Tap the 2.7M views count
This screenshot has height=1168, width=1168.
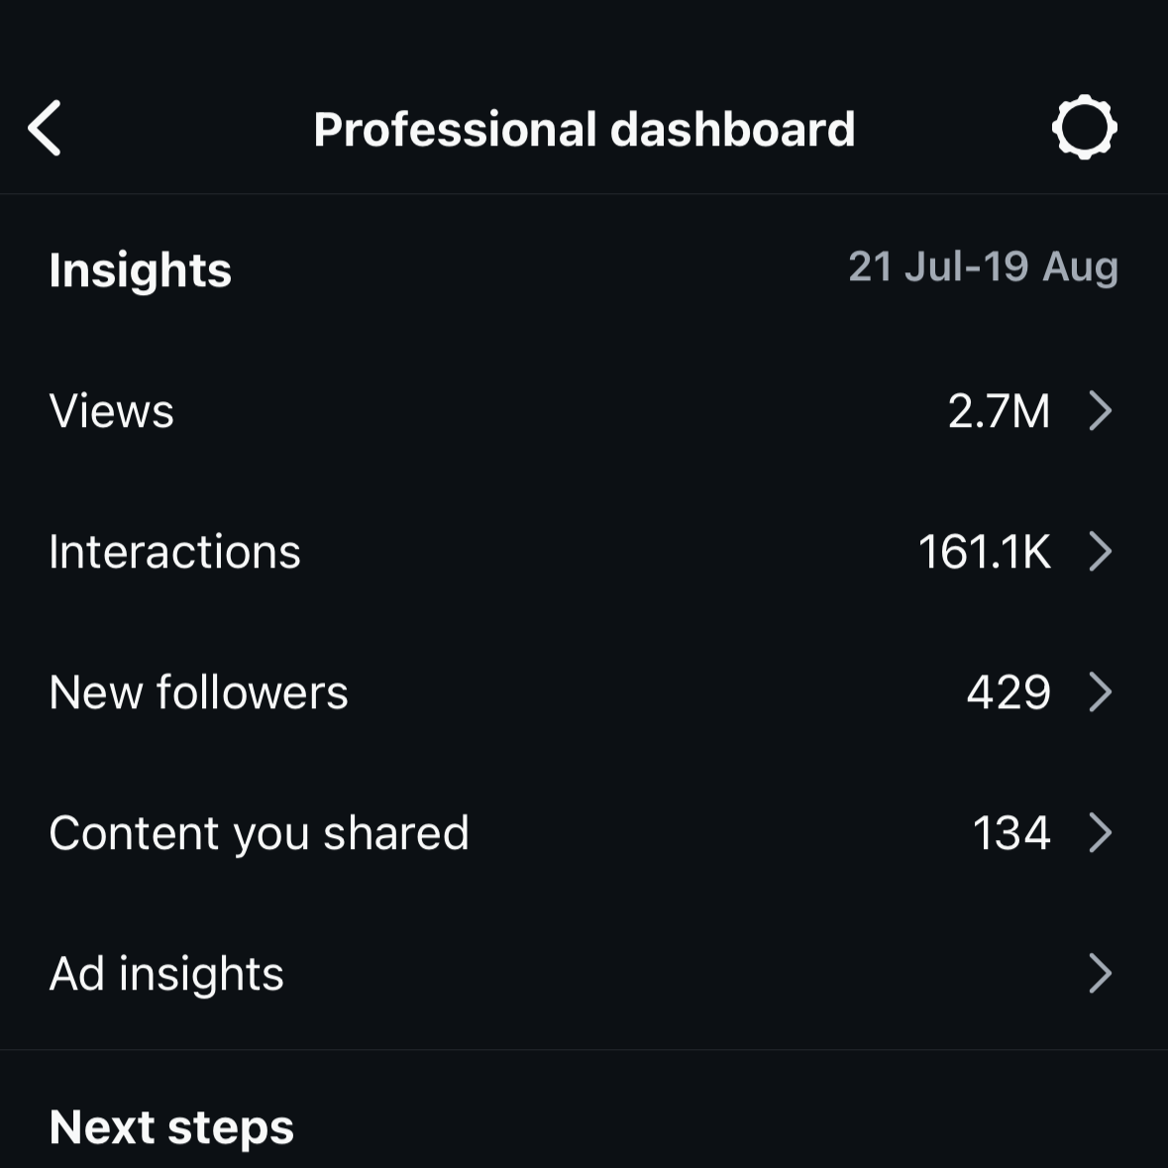click(x=999, y=411)
